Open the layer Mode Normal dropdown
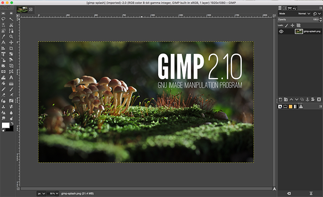 click(294, 14)
